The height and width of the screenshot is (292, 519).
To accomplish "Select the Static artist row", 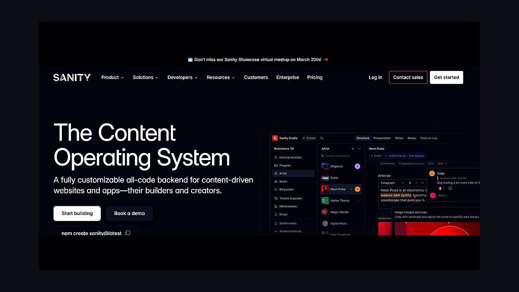I will (341, 178).
